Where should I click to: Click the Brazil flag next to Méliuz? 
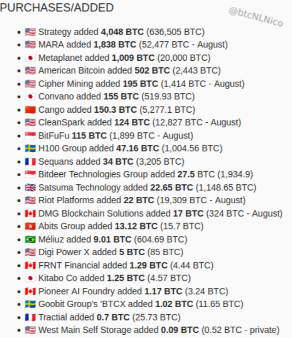point(30,240)
